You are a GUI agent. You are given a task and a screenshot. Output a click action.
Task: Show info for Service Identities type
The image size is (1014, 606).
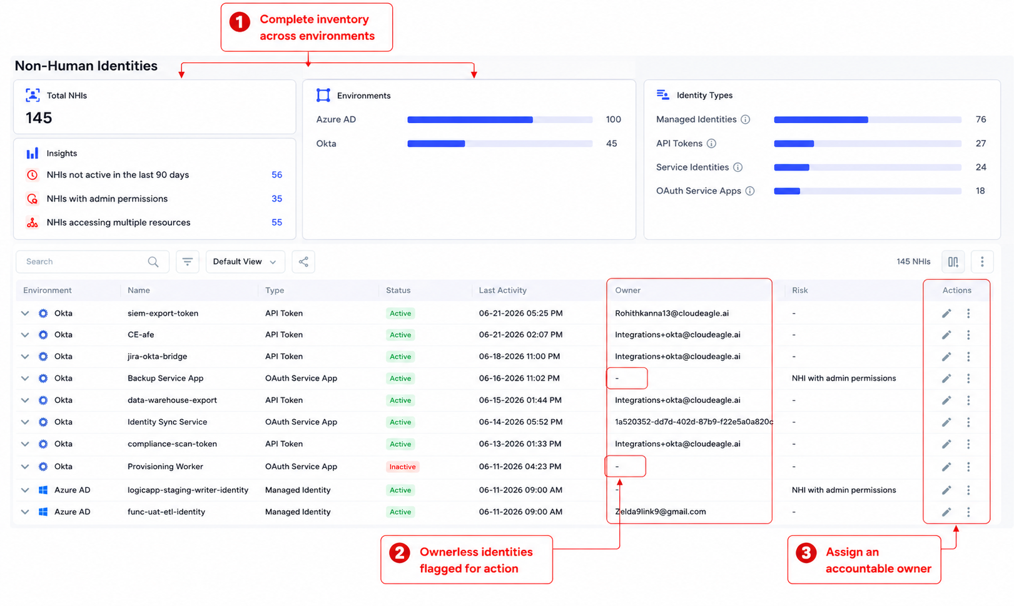[x=738, y=167]
